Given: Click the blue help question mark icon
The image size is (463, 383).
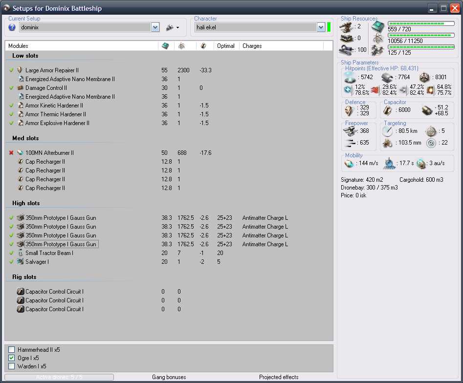Looking at the screenshot, I should (x=12, y=27).
